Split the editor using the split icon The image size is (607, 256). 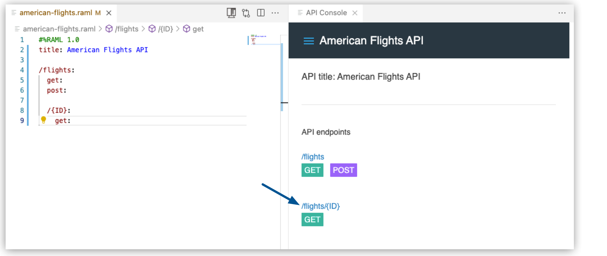tap(261, 13)
